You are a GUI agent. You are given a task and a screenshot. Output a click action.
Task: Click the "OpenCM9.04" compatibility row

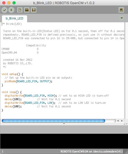20,53
